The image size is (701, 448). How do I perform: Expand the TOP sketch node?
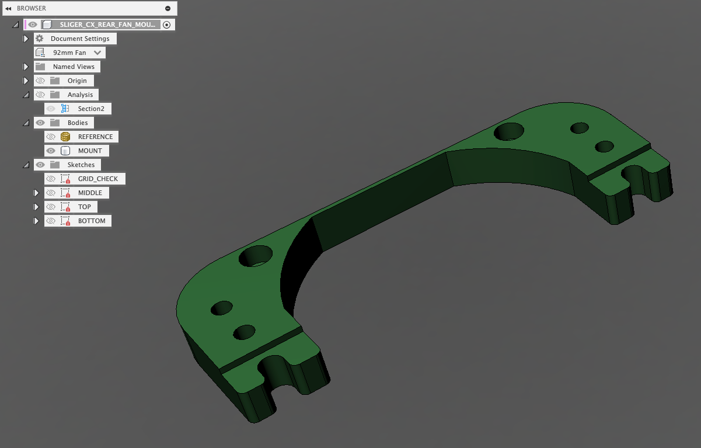point(36,207)
